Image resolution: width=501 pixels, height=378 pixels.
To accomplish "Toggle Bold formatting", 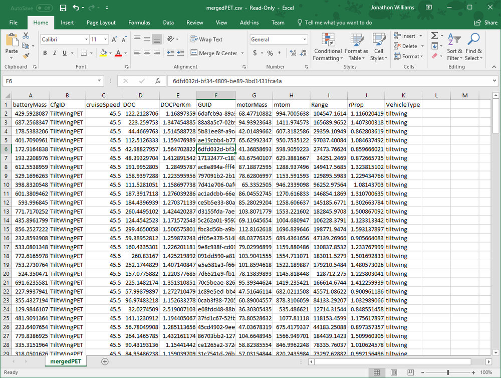I will click(45, 53).
